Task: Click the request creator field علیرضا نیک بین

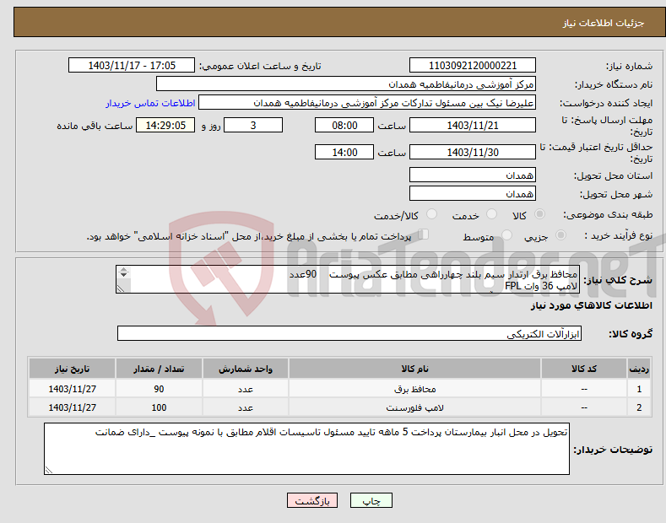Action: click(x=367, y=103)
